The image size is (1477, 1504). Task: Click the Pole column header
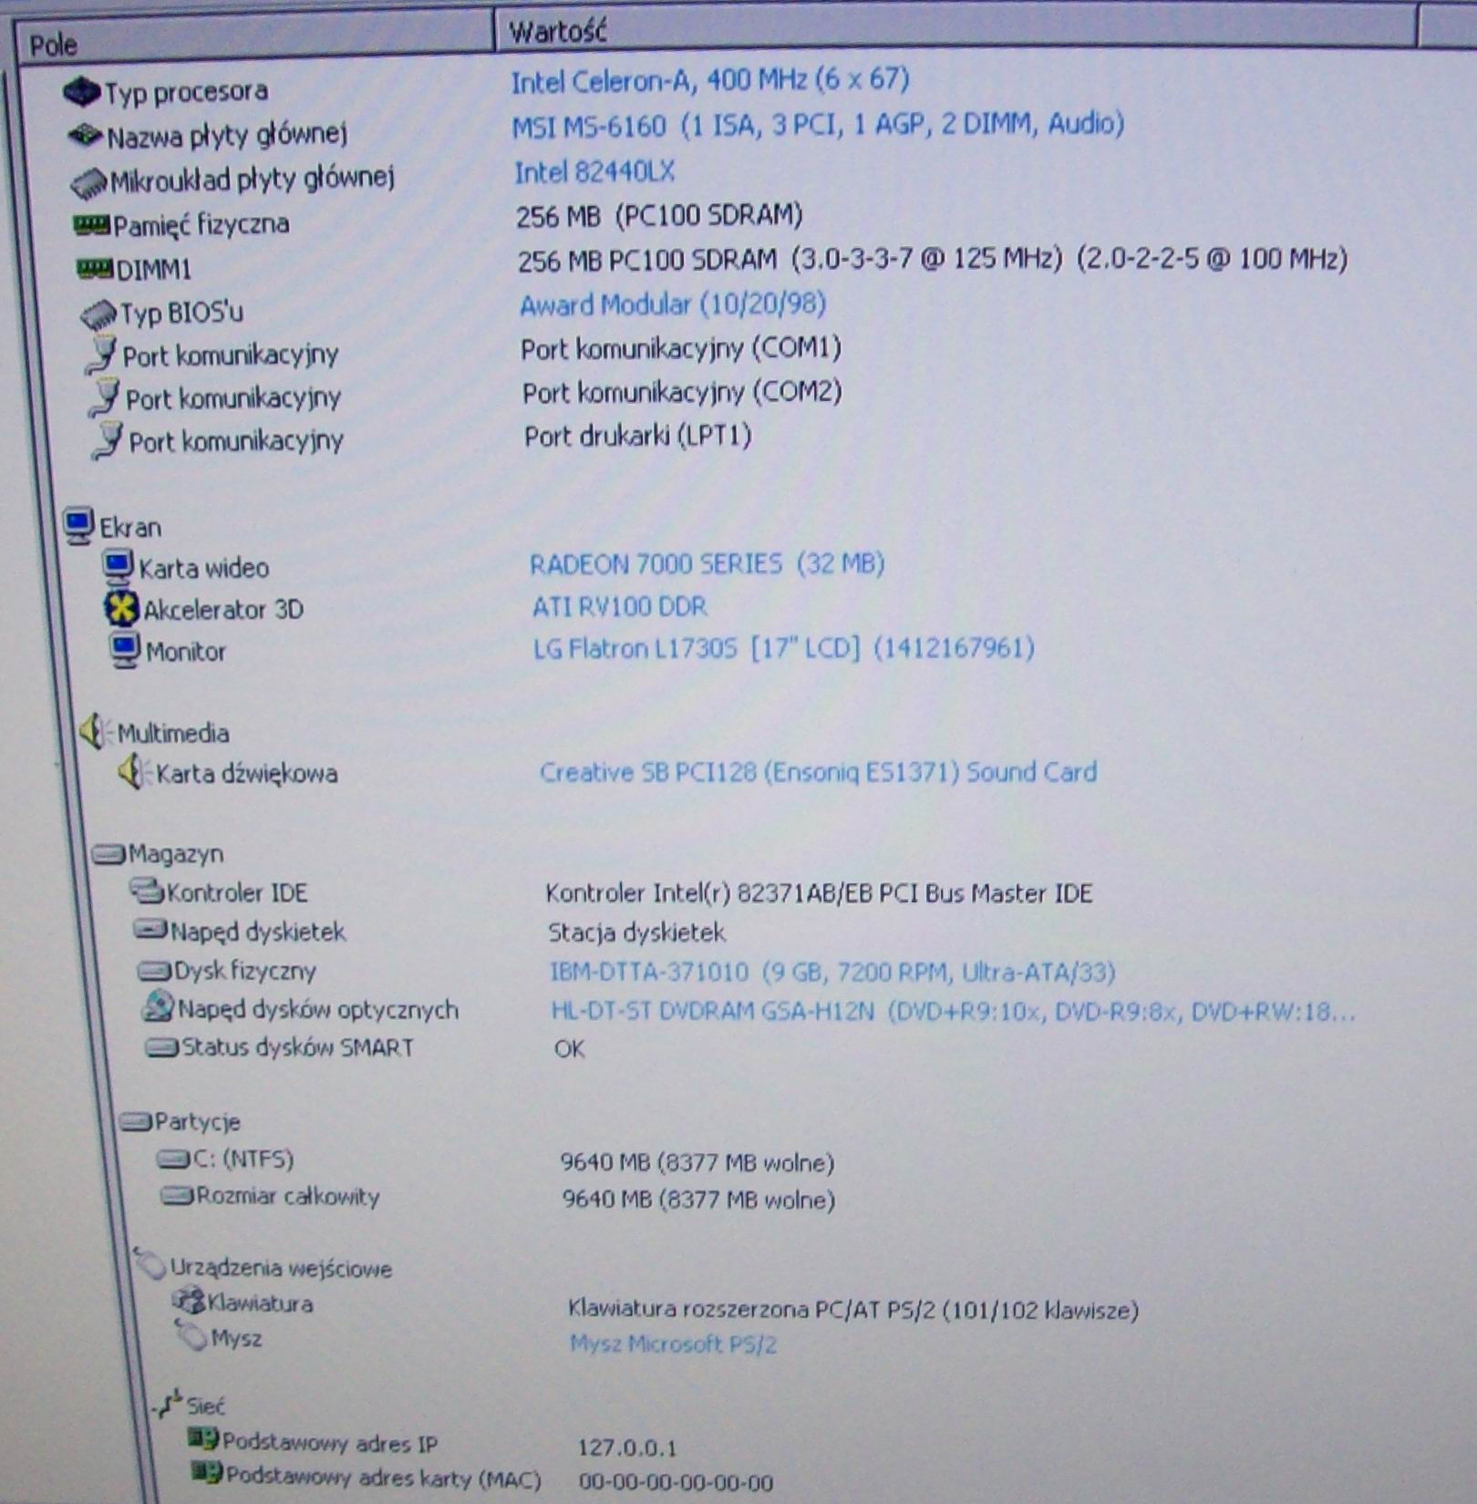[x=257, y=42]
